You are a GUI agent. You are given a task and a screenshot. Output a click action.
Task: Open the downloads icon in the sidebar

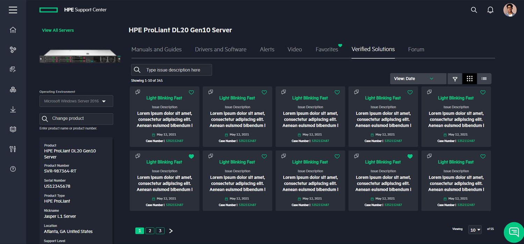(13, 110)
